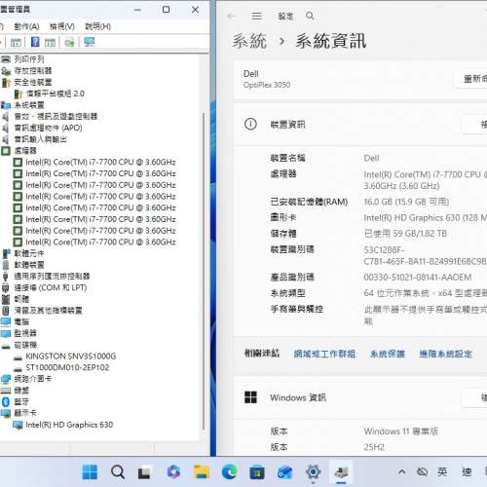Open File Explorer from the taskbar
Viewport: 487px width, 487px height.
[202, 471]
